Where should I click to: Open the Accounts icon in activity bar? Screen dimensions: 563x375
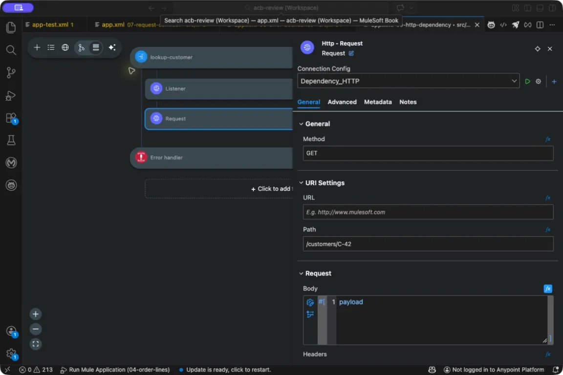(11, 331)
